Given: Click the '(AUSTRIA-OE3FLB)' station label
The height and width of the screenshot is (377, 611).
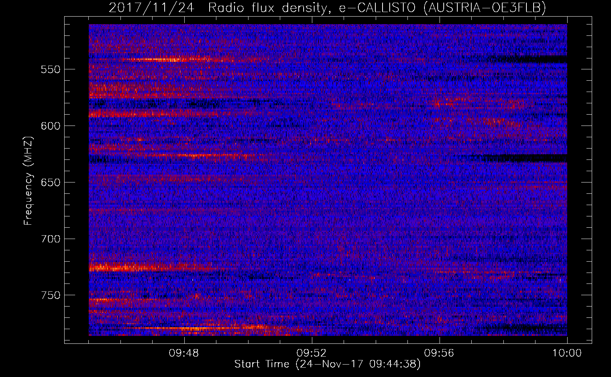Looking at the screenshot, I should coord(485,8).
